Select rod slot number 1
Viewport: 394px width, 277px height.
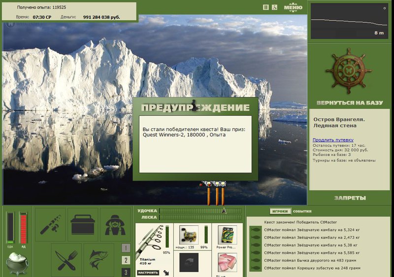126,248
